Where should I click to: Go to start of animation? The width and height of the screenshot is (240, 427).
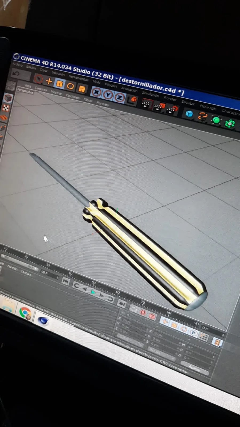tap(65, 281)
